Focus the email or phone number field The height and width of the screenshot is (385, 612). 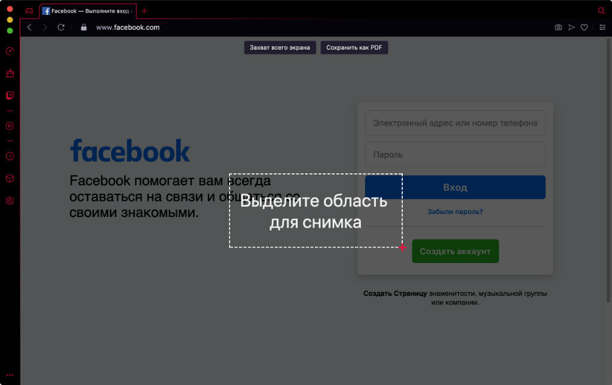click(455, 123)
